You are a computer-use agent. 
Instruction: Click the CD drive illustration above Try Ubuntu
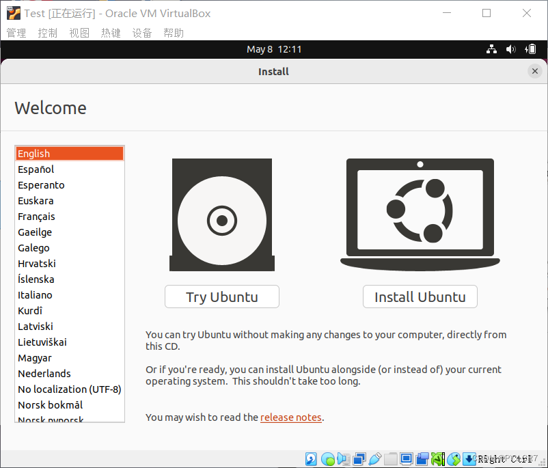(x=222, y=215)
